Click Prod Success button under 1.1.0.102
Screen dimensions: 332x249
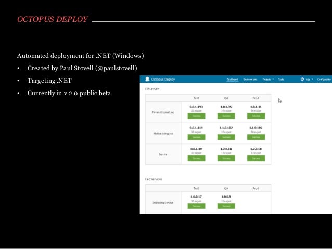pyautogui.click(x=256, y=137)
